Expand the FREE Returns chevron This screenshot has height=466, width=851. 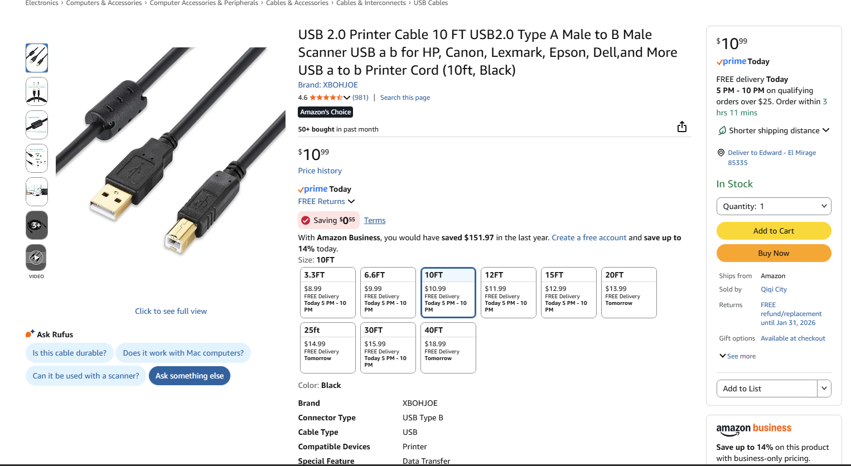point(351,201)
